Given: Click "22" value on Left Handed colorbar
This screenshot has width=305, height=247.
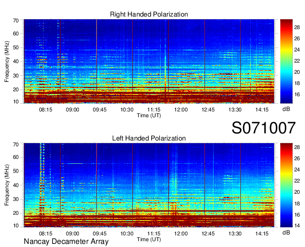Looking at the screenshot, I should pyautogui.click(x=297, y=181).
